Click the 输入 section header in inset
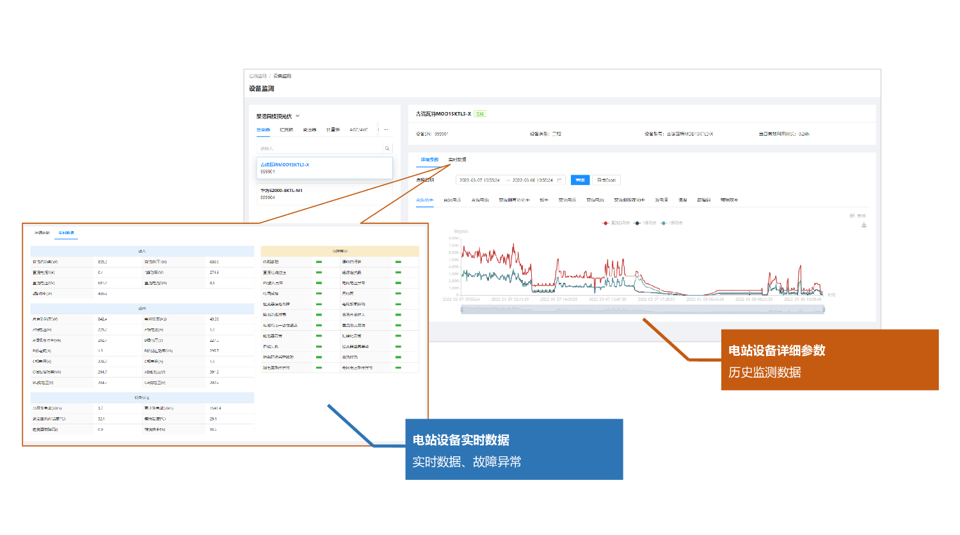 tap(142, 252)
